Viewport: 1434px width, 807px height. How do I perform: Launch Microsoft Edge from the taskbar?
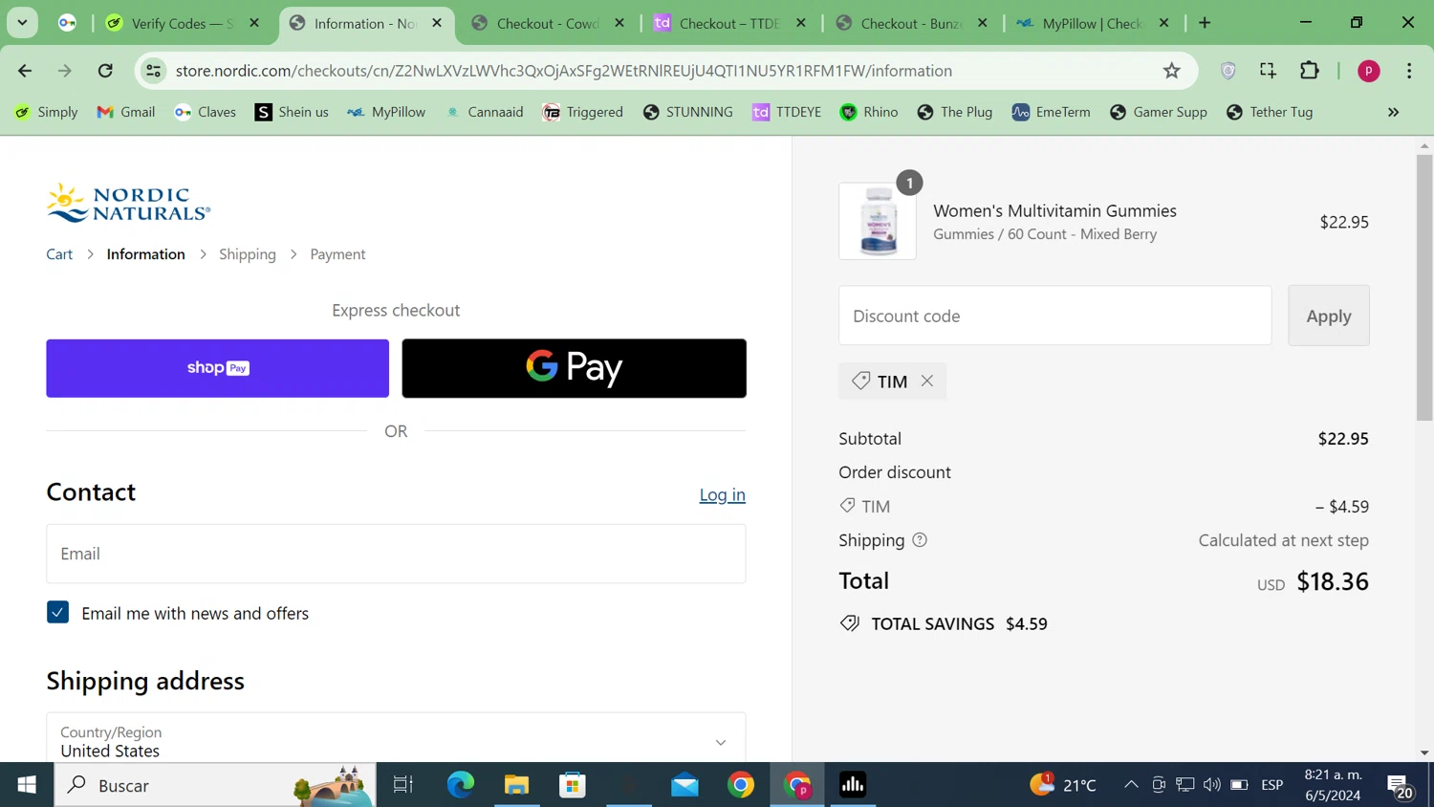pyautogui.click(x=461, y=785)
